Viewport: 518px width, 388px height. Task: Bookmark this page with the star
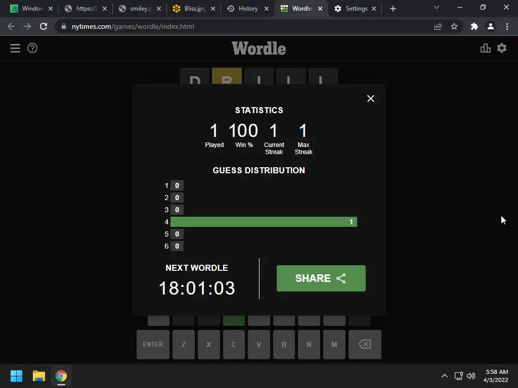[454, 26]
